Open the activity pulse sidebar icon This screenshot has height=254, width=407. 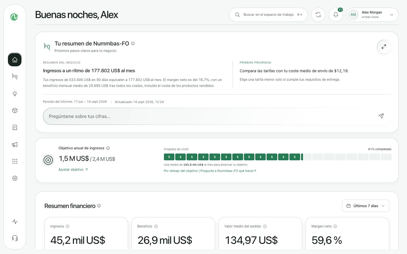15,222
